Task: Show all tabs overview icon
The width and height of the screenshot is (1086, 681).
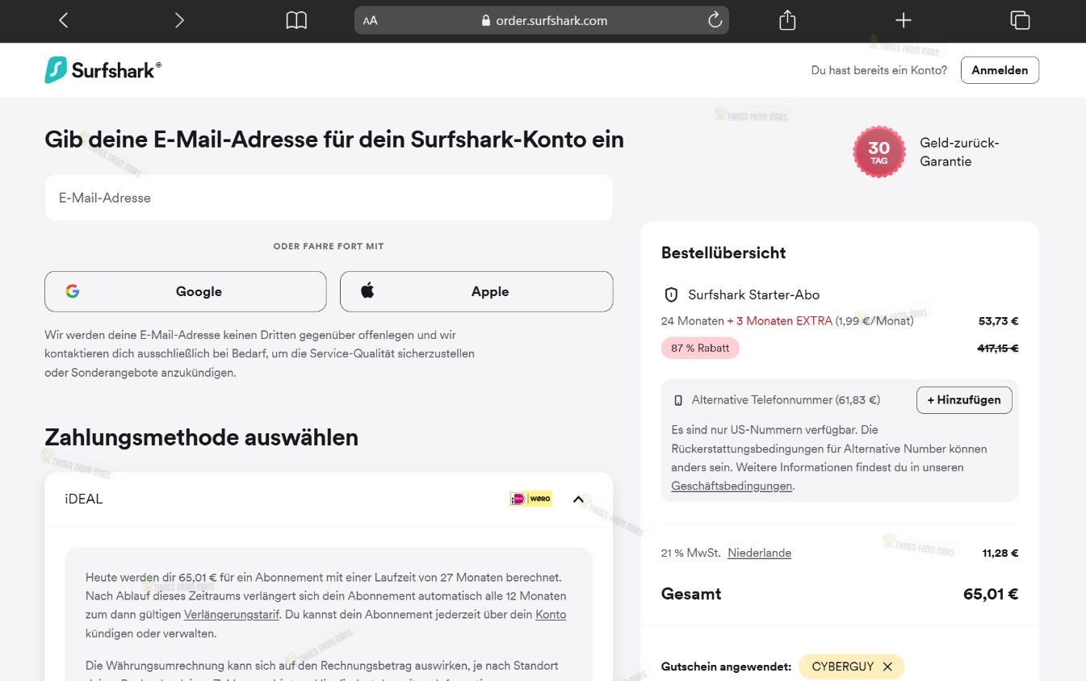Action: (1020, 20)
